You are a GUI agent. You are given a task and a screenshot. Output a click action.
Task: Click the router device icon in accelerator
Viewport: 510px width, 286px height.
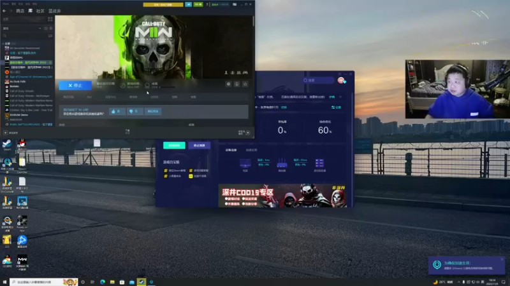282,163
